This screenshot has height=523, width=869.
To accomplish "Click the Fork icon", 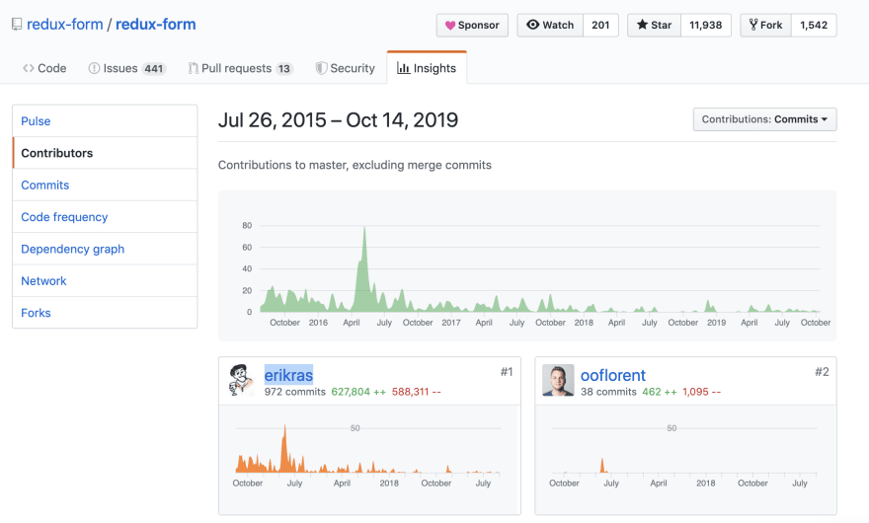I will (x=753, y=25).
